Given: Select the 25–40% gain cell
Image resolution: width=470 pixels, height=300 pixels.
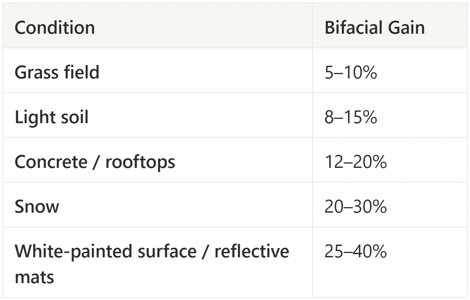Looking at the screenshot, I should coord(390,262).
